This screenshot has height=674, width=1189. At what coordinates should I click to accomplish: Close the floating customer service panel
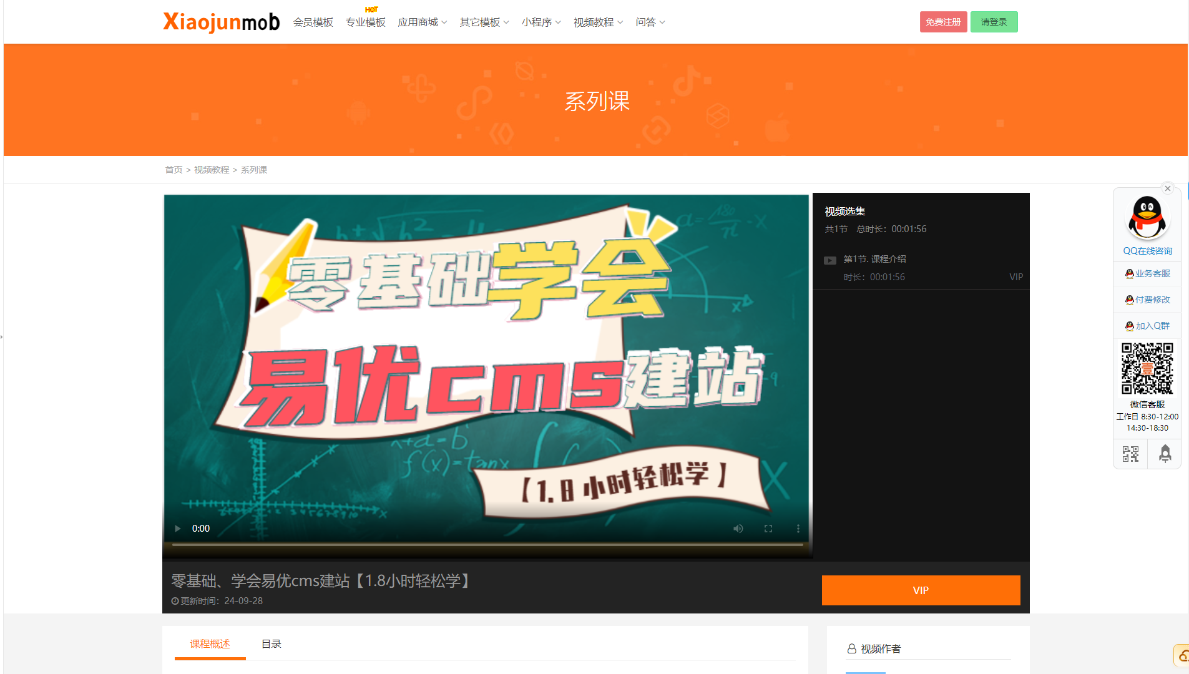(x=1168, y=188)
